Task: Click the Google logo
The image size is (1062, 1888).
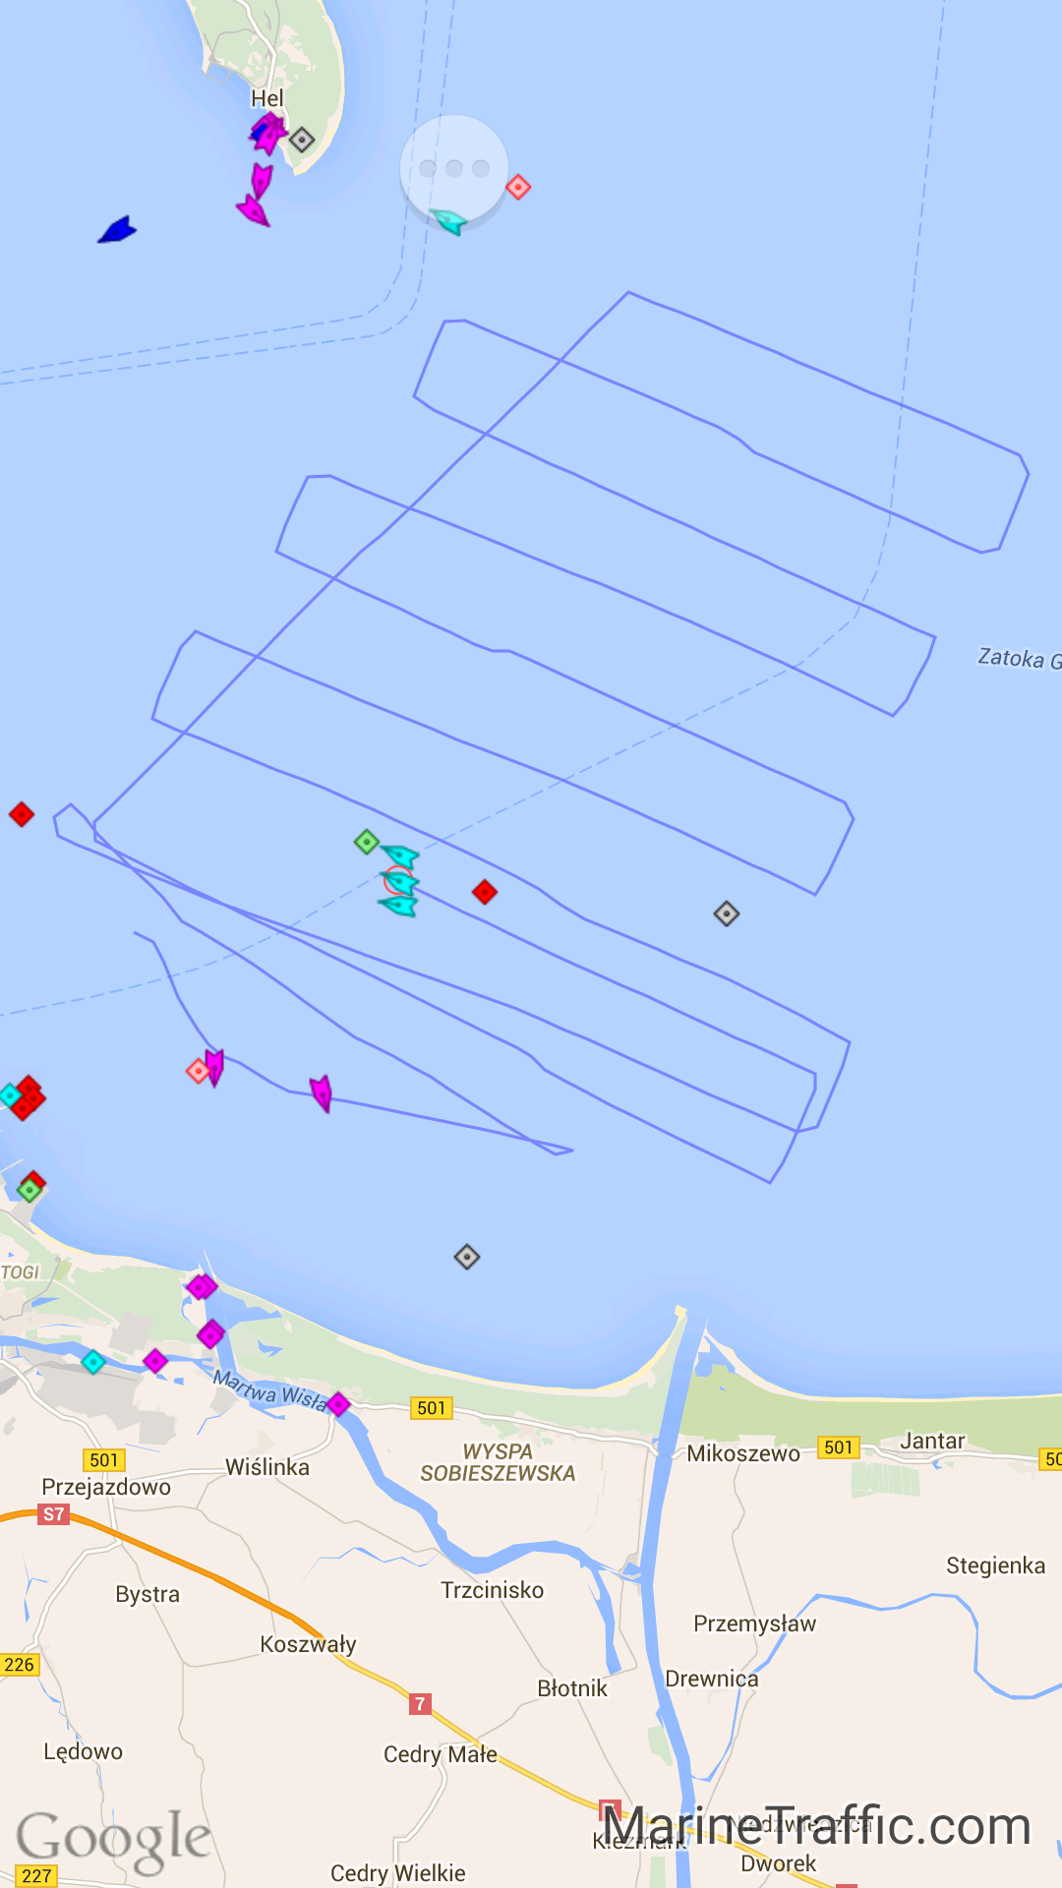Action: click(x=114, y=1837)
